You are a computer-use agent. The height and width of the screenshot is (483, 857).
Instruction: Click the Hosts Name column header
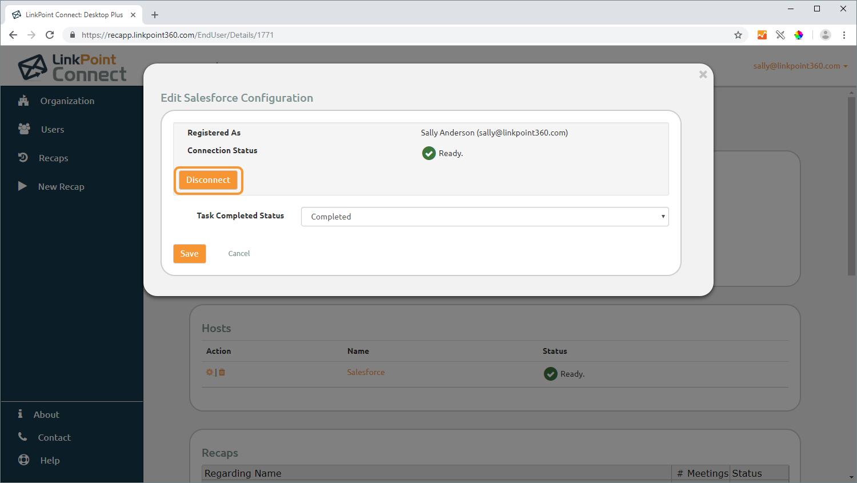tap(358, 351)
